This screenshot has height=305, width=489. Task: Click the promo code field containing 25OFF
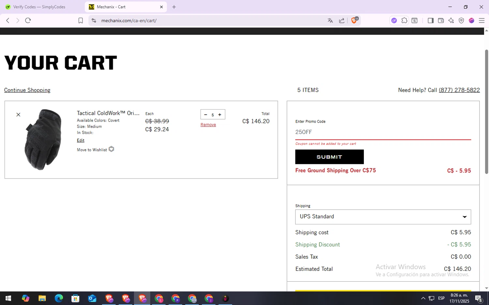(383, 132)
